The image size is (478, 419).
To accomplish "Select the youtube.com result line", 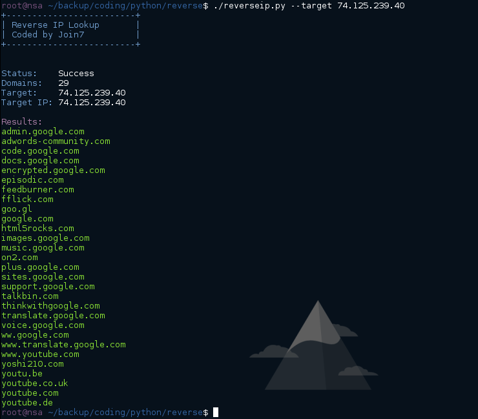I will (30, 393).
